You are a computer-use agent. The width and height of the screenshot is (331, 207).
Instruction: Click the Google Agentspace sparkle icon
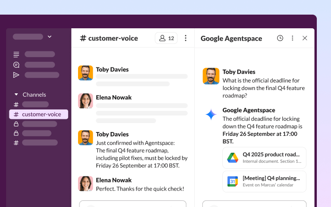(211, 115)
